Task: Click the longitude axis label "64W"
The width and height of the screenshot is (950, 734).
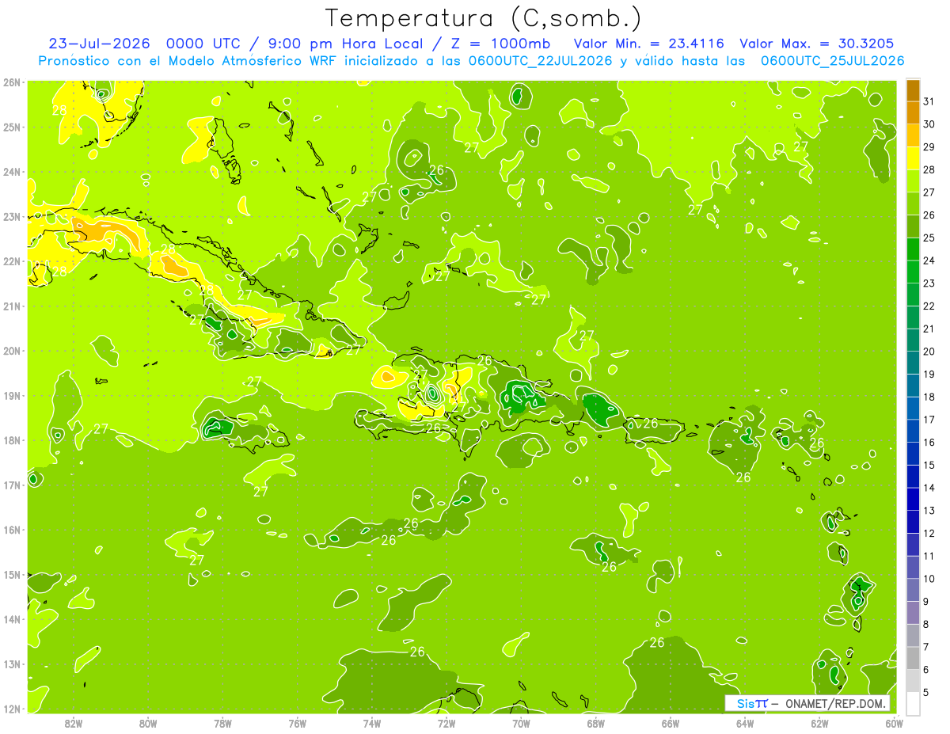Action: (x=744, y=722)
